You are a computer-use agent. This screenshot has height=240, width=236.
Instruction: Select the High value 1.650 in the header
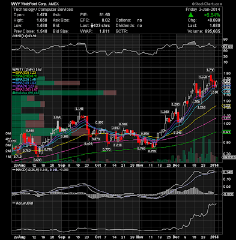[42, 20]
